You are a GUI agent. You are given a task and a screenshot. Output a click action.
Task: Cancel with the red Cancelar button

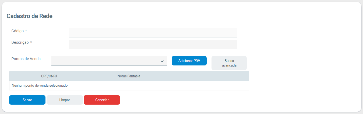coord(102,100)
